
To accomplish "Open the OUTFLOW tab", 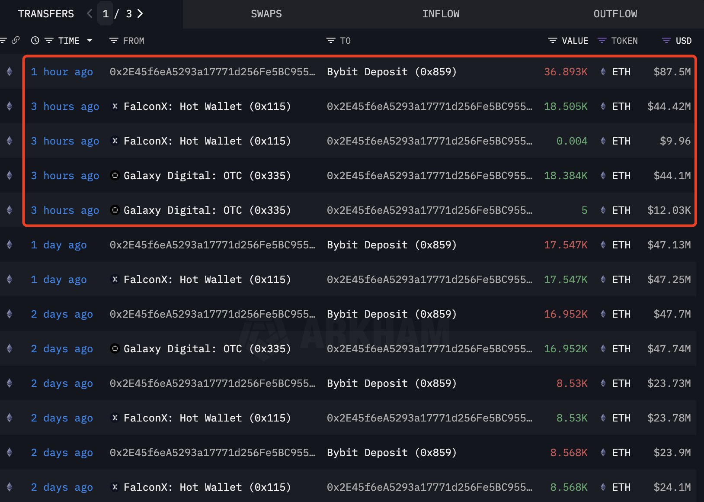I will click(x=615, y=14).
